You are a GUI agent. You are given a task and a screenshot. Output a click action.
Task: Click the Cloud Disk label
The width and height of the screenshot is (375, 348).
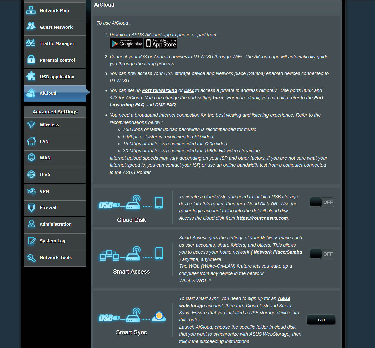point(131,220)
